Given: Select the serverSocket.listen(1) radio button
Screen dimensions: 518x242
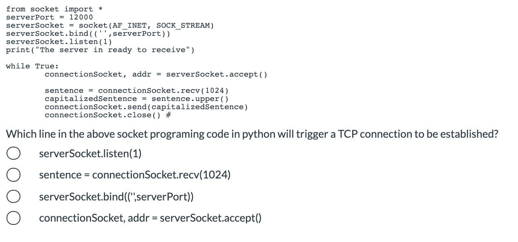Looking at the screenshot, I should pos(13,153).
